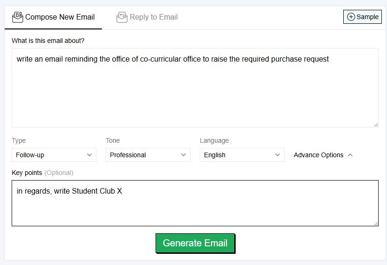Click the compose envelope icon
This screenshot has height=265, width=387.
(x=18, y=17)
